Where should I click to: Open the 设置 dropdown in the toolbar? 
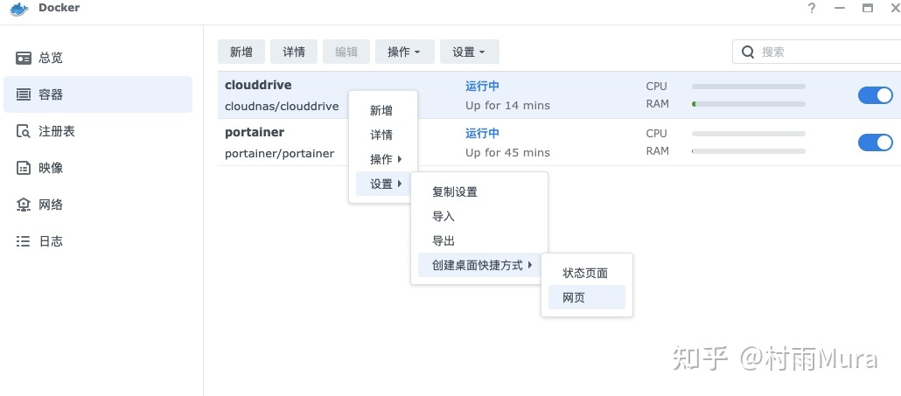click(469, 52)
